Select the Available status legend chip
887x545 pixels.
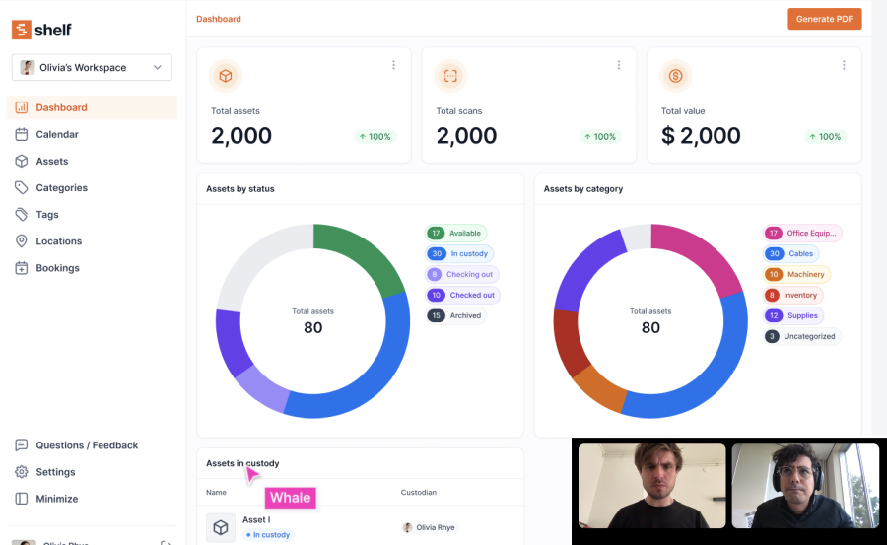[456, 233]
